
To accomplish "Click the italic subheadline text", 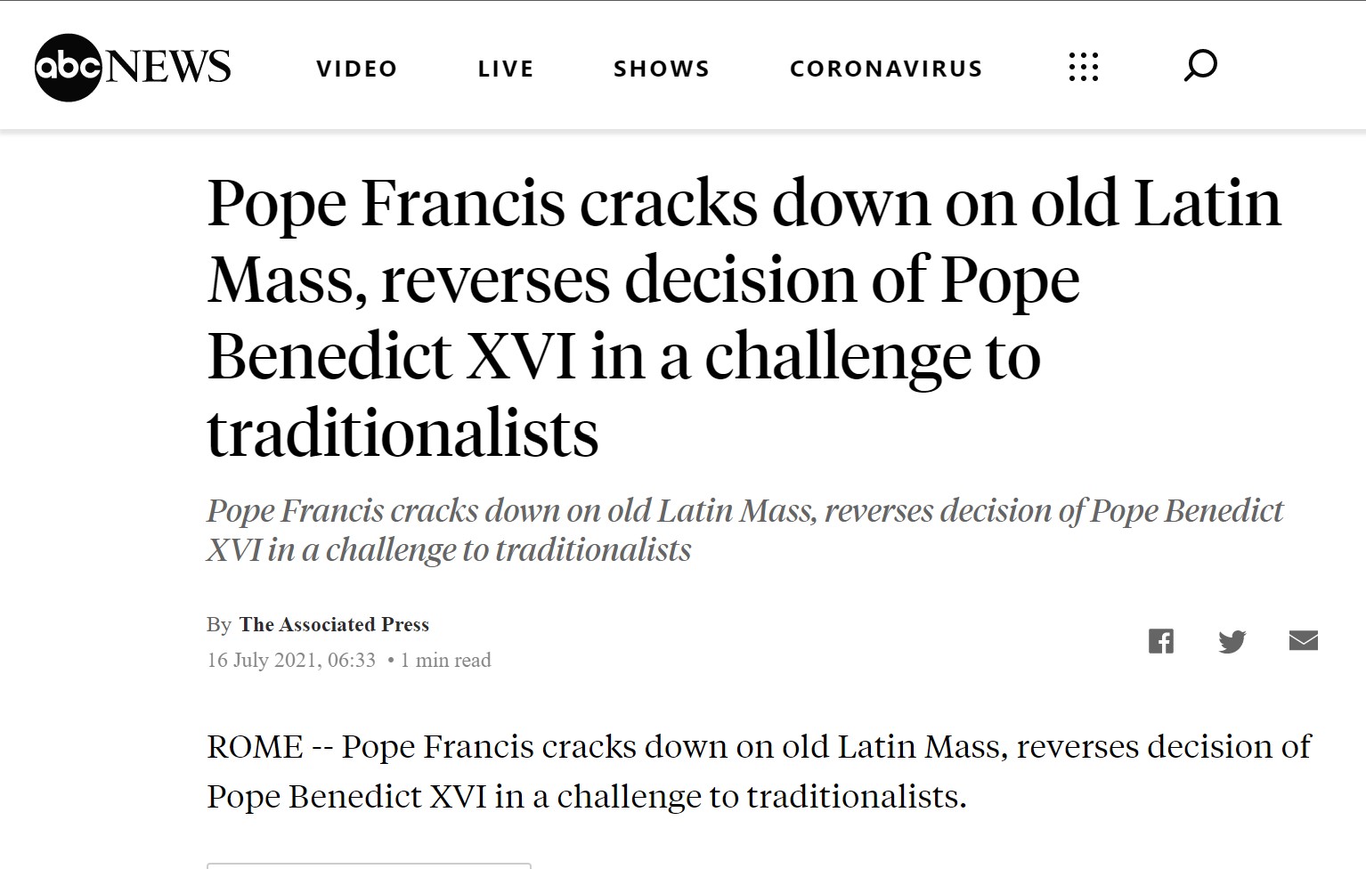I will [x=744, y=530].
